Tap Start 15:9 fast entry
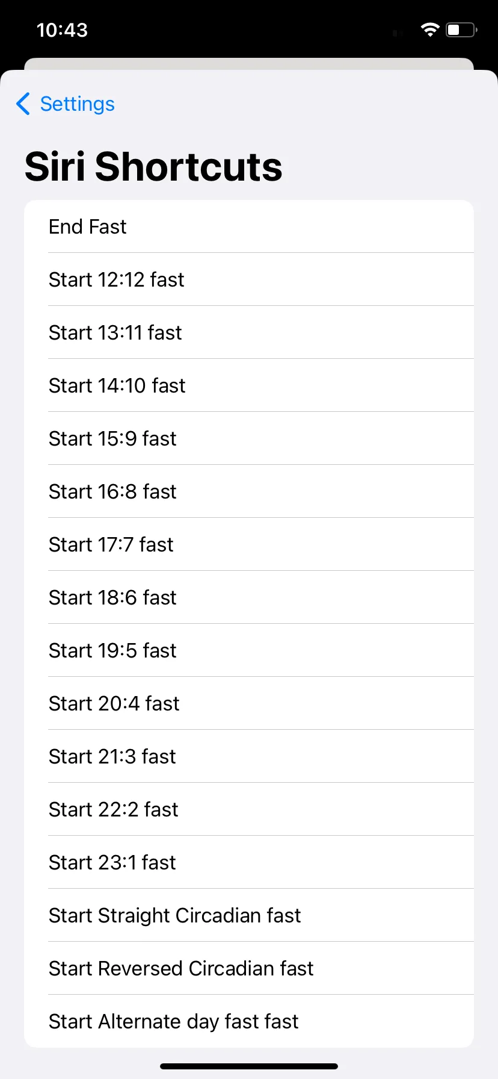The width and height of the screenshot is (498, 1079). 249,438
